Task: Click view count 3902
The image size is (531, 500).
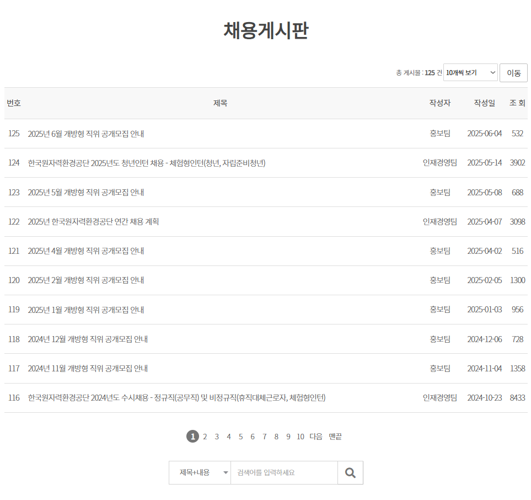Action: click(517, 163)
